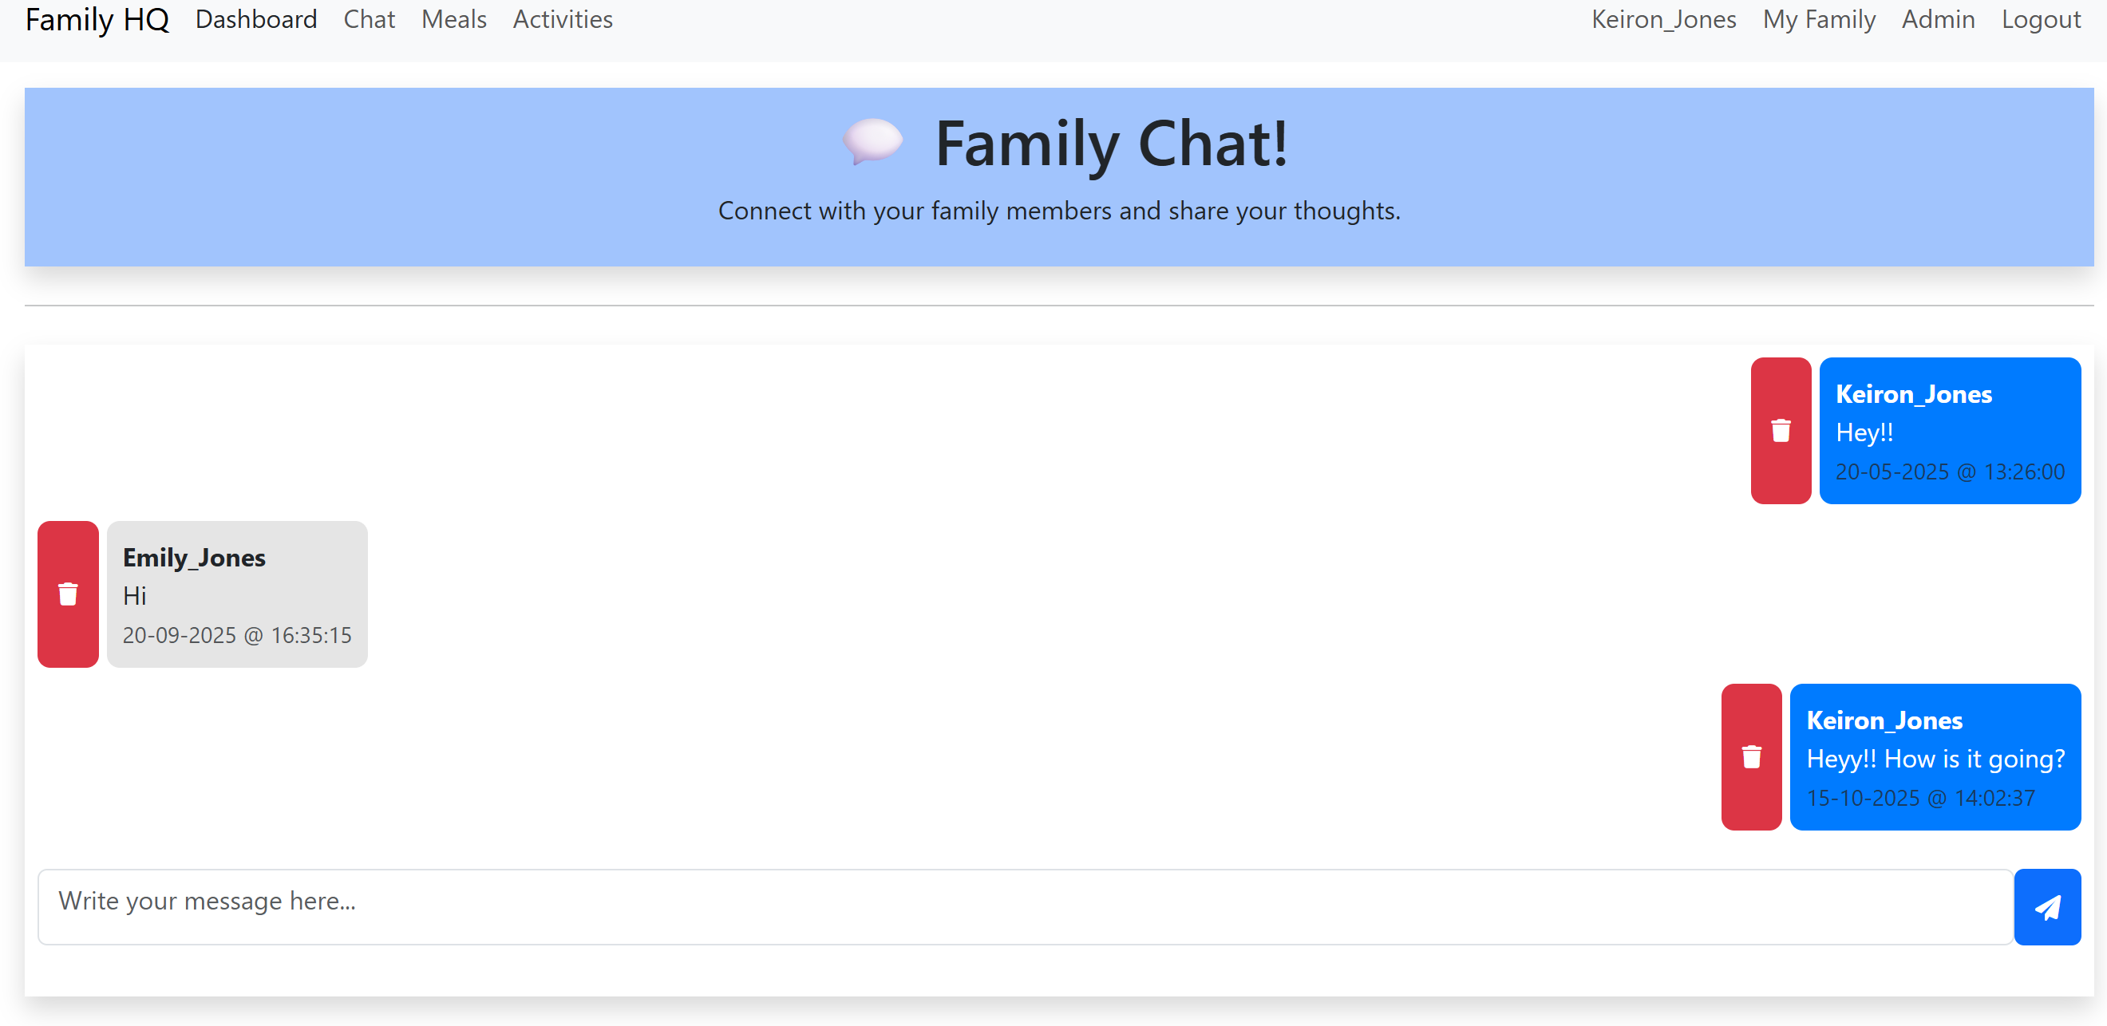
Task: Click the Admin link
Action: [1938, 19]
